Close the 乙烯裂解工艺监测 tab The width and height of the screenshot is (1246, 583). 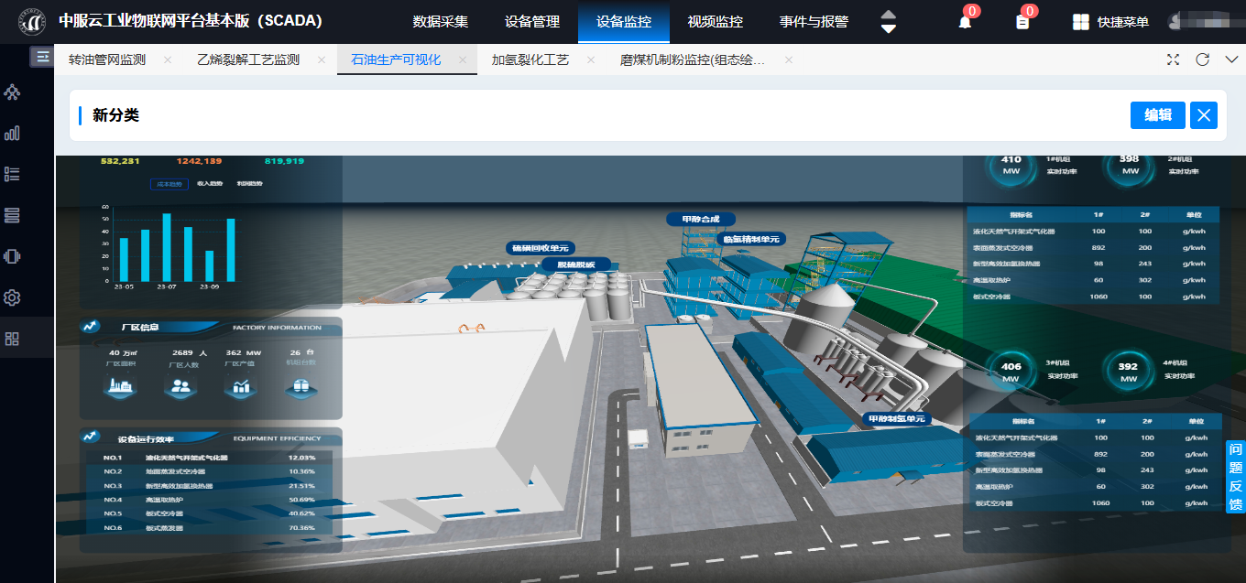pyautogui.click(x=322, y=59)
